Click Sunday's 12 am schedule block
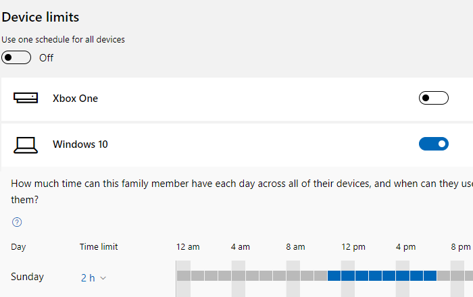 click(x=183, y=275)
